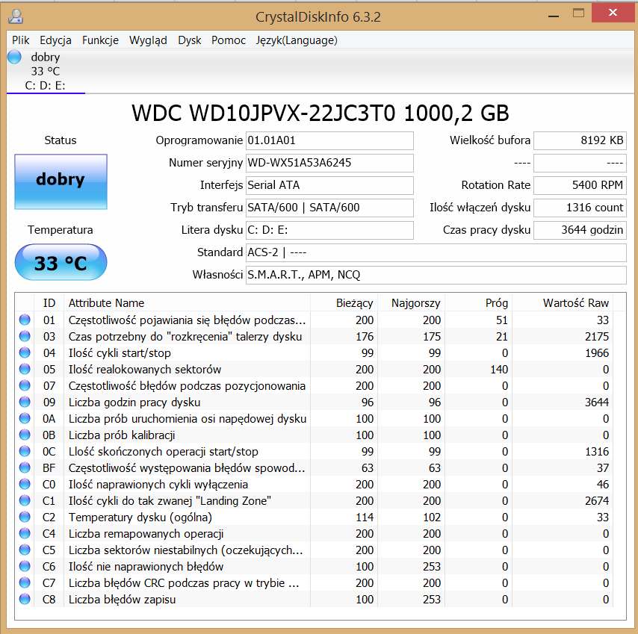Click the status orb for attribute 0A
Image resolution: width=638 pixels, height=634 pixels.
[25, 418]
